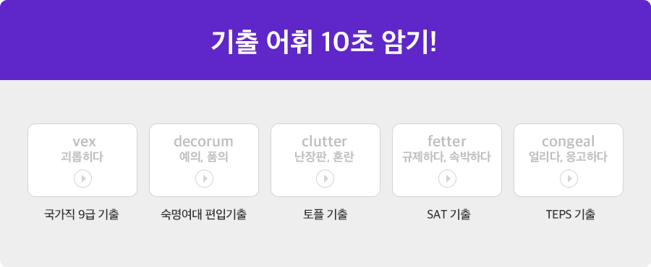Image resolution: width=651 pixels, height=267 pixels.
Task: Open the 국가직 9급 기출 label
Action: click(81, 215)
